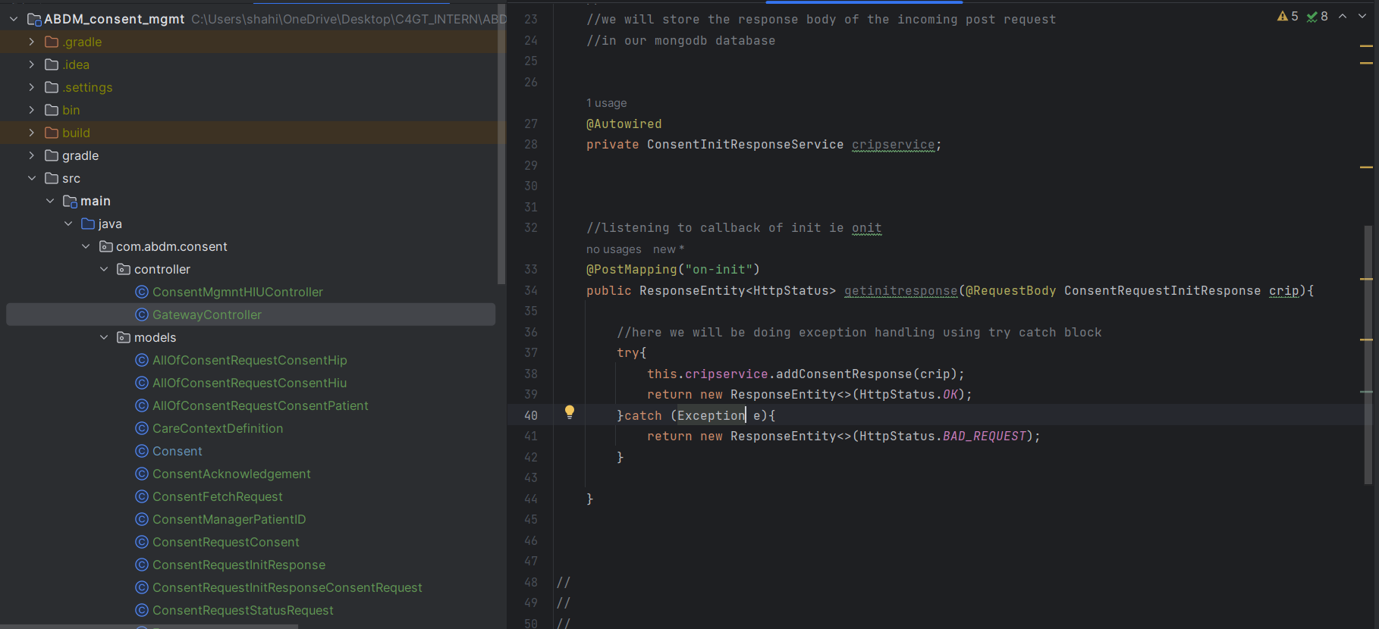
Task: Jump to next highlighted error arrow
Action: pyautogui.click(x=1362, y=16)
